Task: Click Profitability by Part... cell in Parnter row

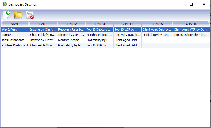Action: tap(157, 35)
